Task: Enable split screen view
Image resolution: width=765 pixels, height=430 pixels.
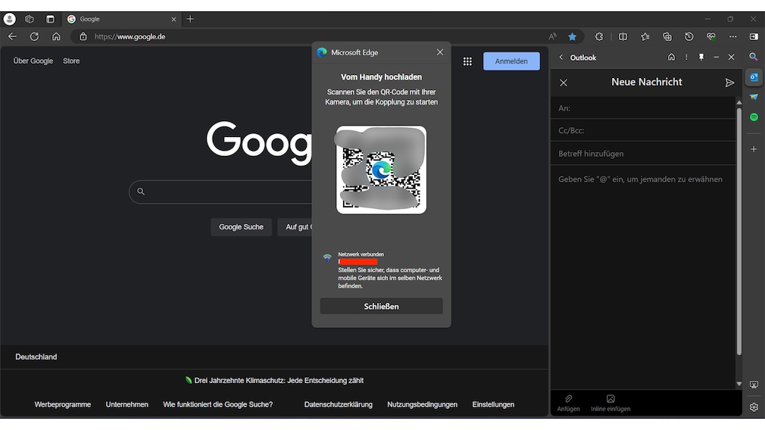Action: tap(623, 36)
